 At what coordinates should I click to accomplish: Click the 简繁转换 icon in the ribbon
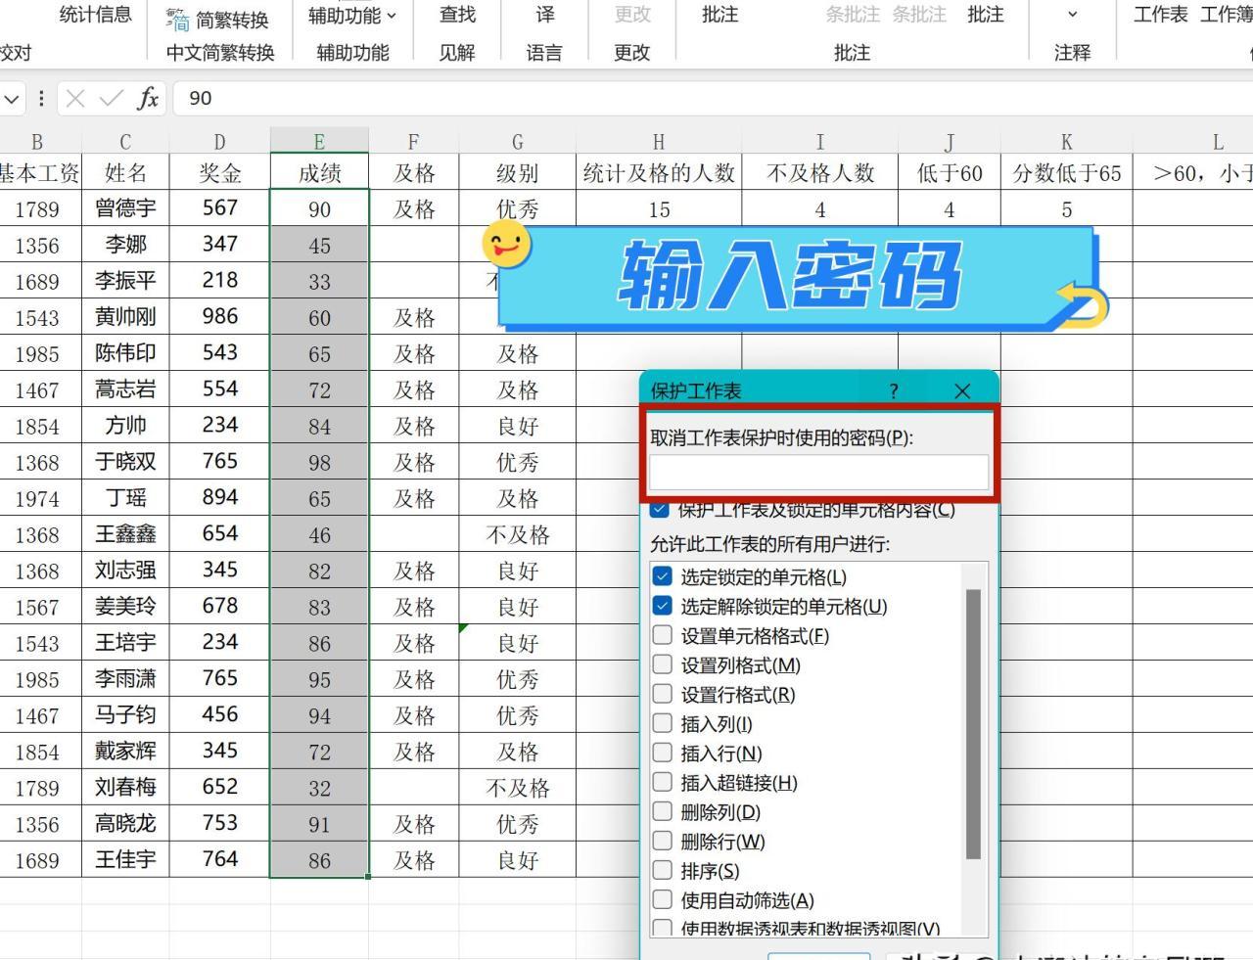click(177, 20)
